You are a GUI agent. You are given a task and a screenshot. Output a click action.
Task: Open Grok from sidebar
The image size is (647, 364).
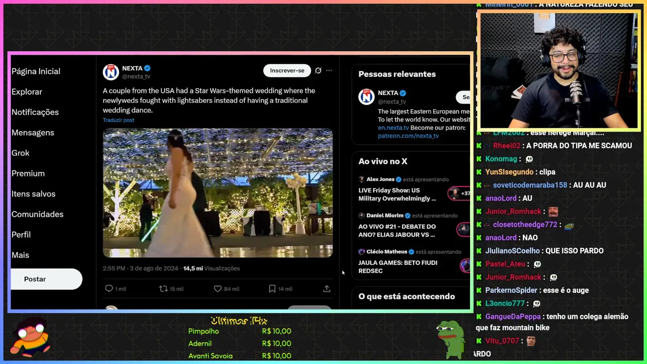click(x=20, y=153)
